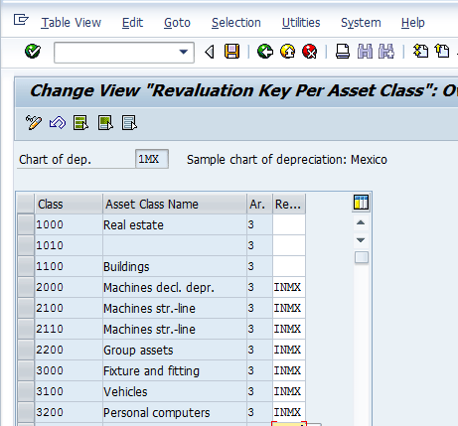Click the table scroll down arrow
The image size is (458, 426).
click(x=361, y=240)
